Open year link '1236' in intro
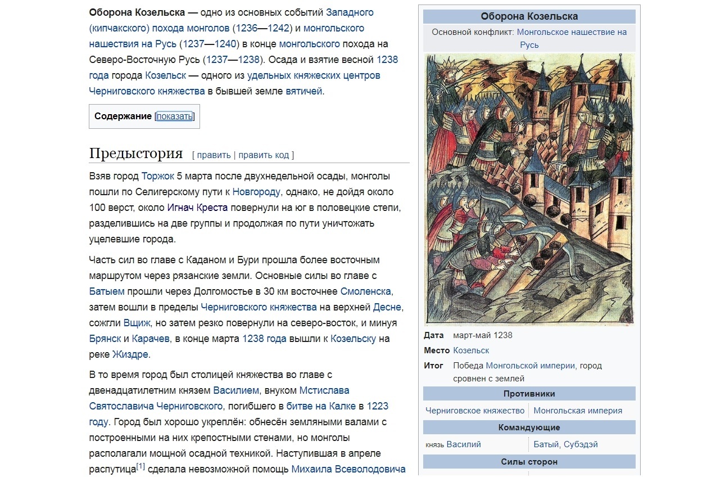 246,28
